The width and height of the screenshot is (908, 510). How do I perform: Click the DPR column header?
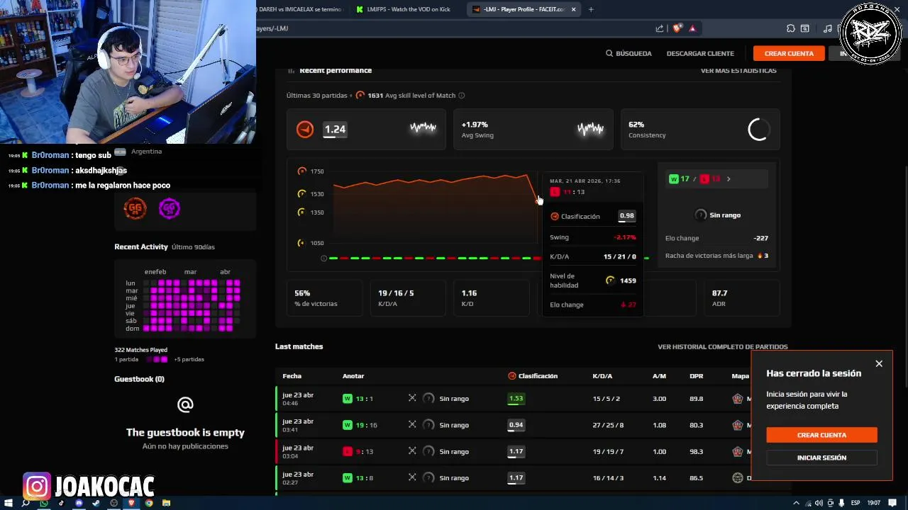point(696,376)
